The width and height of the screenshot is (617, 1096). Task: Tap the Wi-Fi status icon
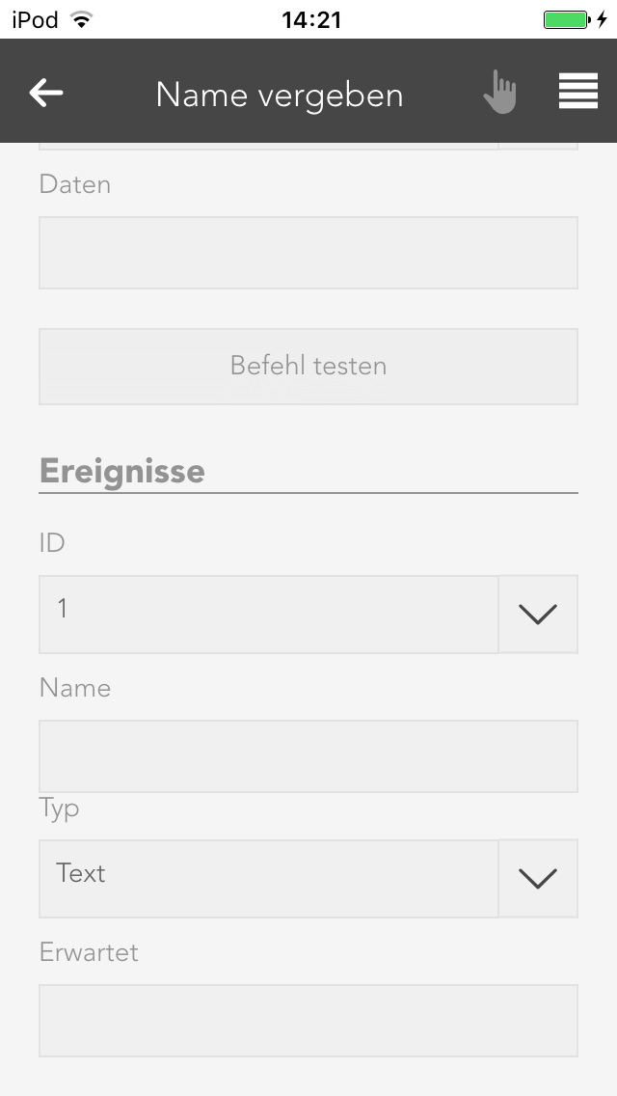pos(82,19)
